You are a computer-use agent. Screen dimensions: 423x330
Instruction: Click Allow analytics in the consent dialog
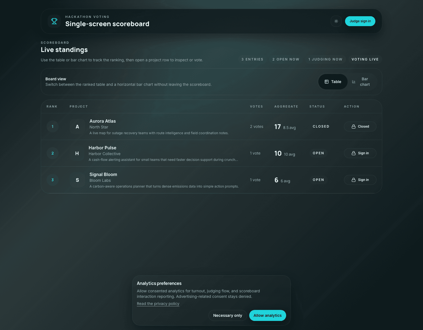click(x=267, y=315)
